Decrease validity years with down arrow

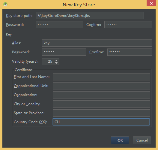[56, 63]
